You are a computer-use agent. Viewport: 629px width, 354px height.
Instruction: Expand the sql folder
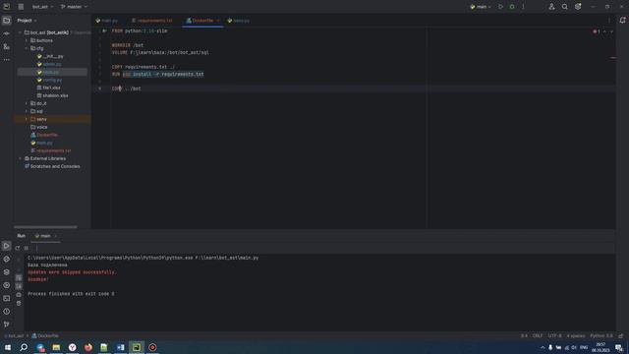[x=27, y=111]
